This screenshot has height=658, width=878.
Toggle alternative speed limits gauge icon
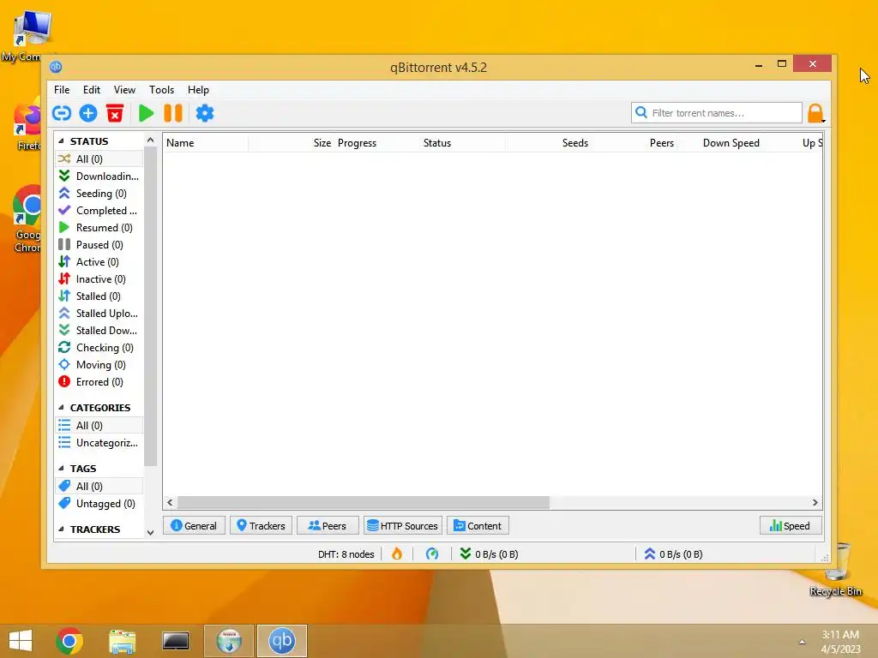click(x=432, y=554)
